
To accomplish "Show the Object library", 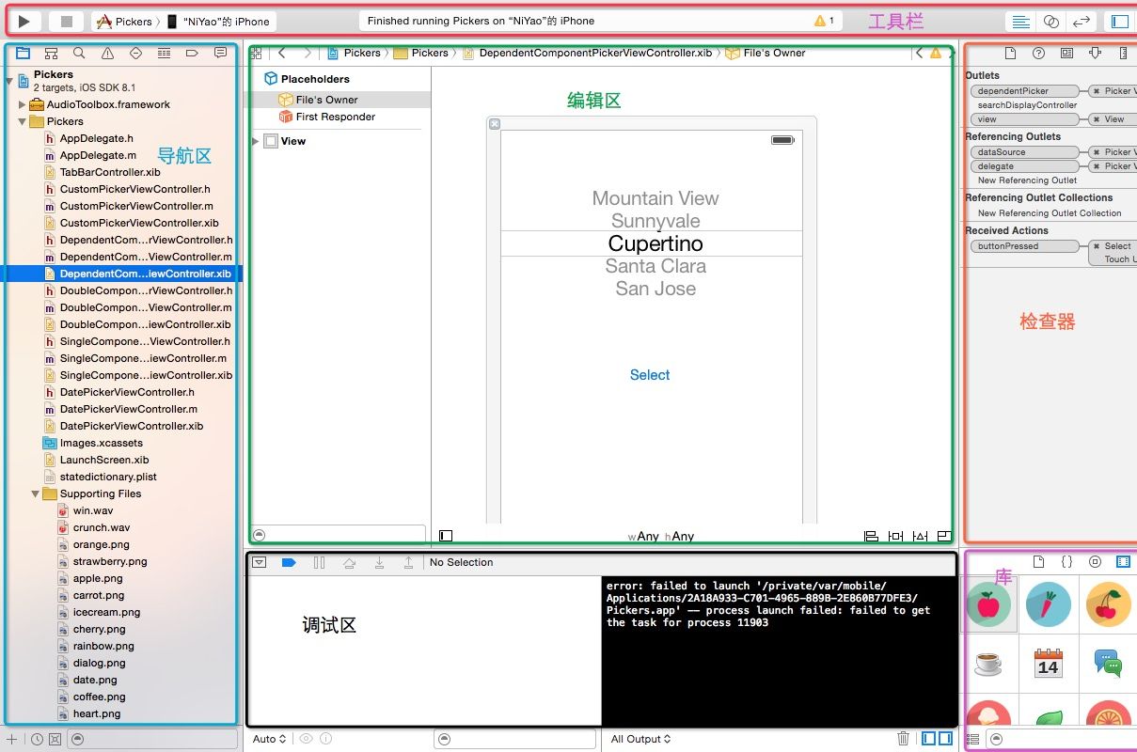I will point(1095,562).
